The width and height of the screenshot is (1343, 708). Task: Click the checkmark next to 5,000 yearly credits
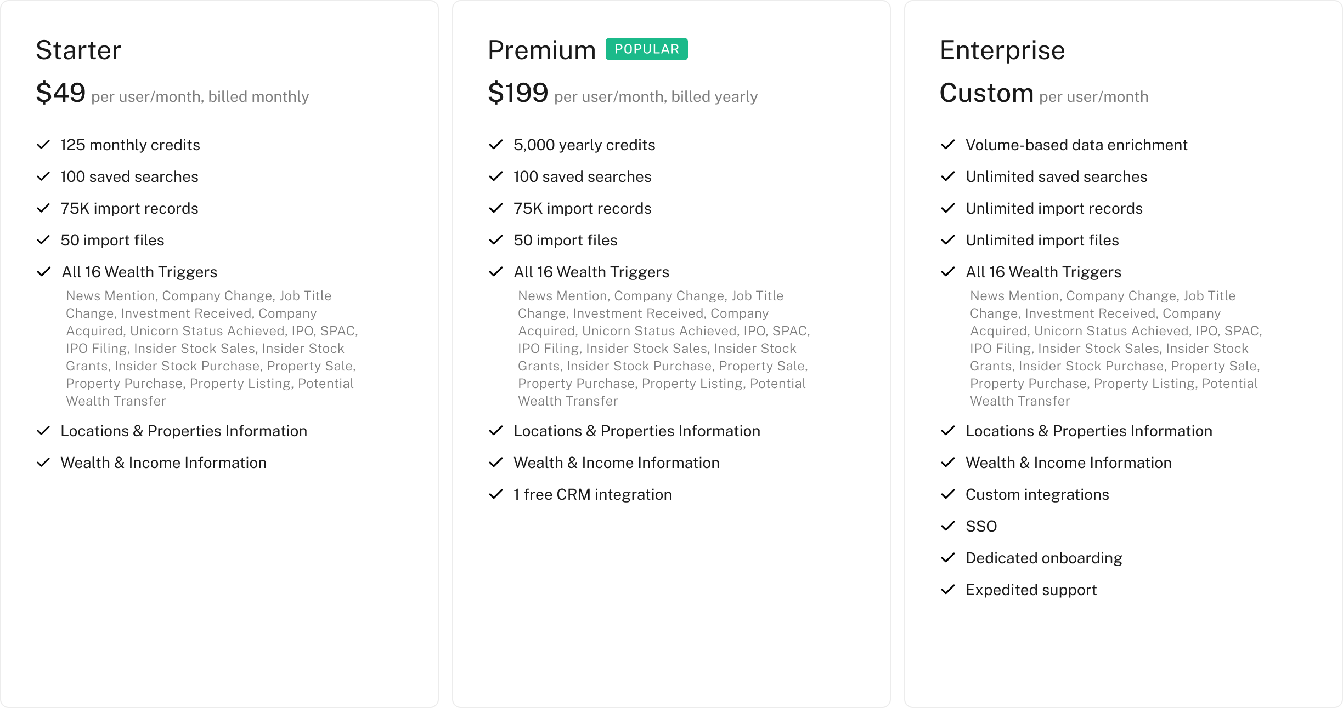coord(496,145)
